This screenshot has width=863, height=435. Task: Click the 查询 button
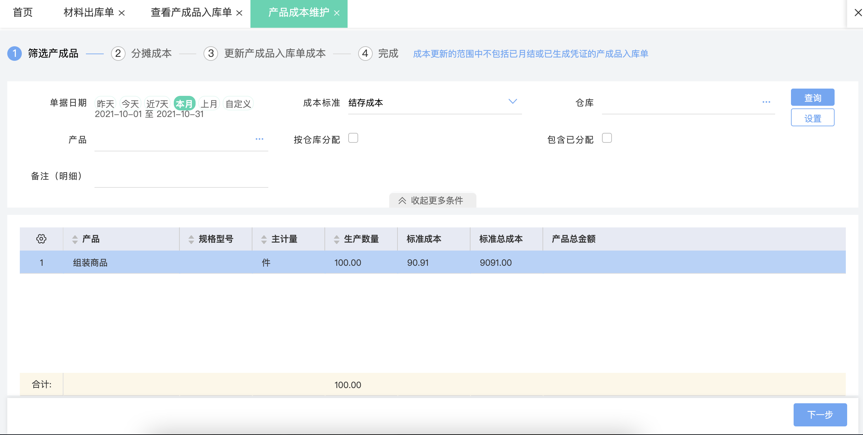pyautogui.click(x=812, y=98)
